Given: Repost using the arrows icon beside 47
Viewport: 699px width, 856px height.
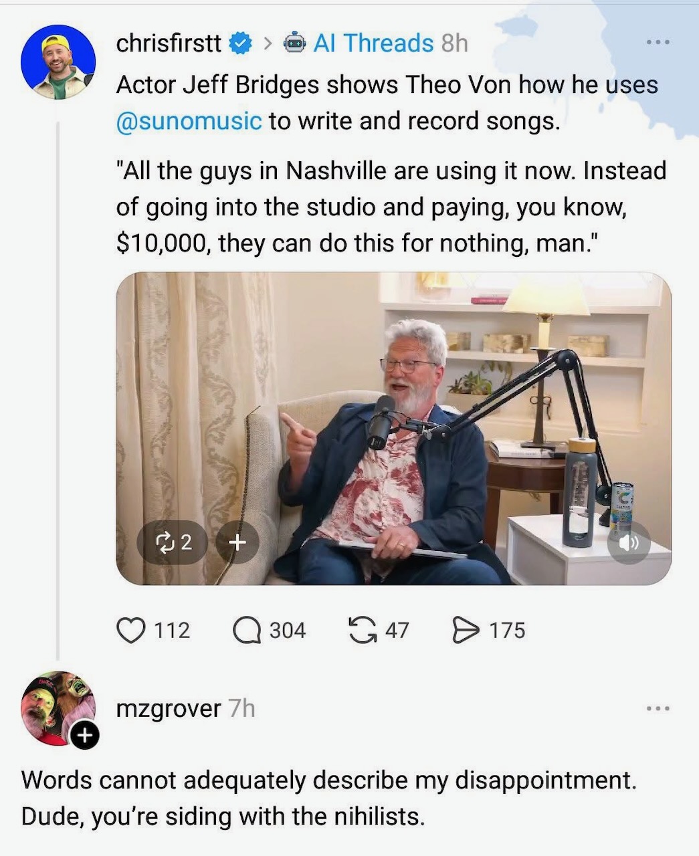Looking at the screenshot, I should point(363,630).
